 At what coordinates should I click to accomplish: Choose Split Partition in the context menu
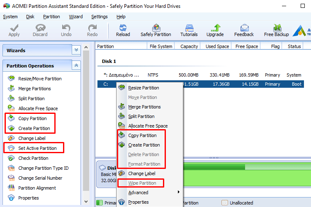149,116
